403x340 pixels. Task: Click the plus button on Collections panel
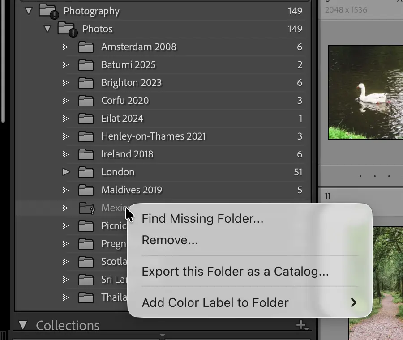click(302, 325)
